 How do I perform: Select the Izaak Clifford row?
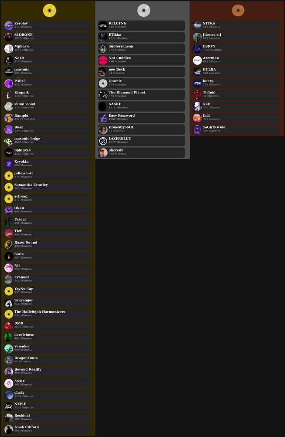coord(47,430)
